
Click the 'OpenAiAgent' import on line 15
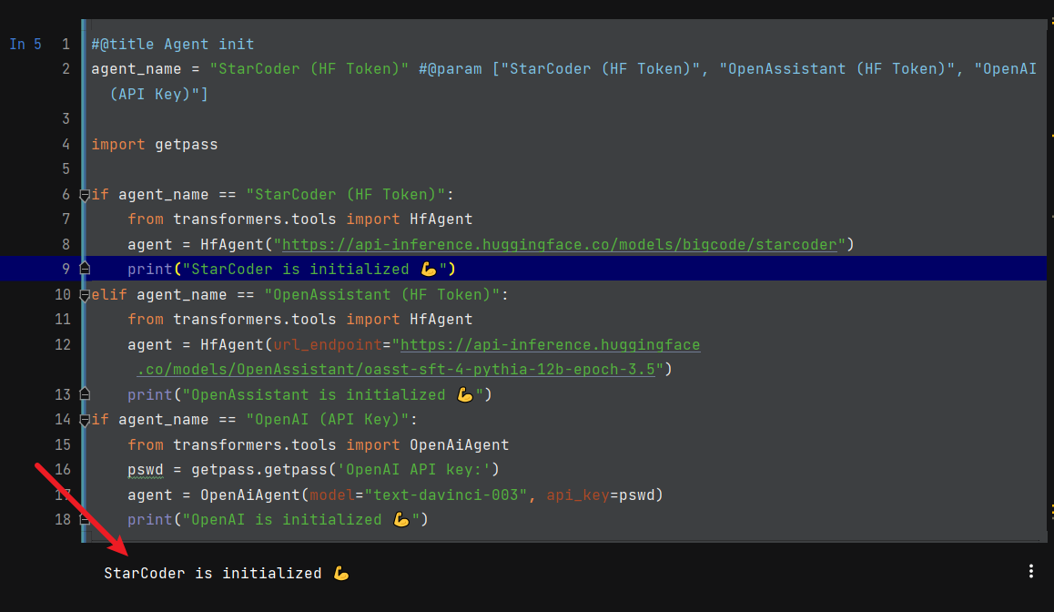tap(459, 444)
